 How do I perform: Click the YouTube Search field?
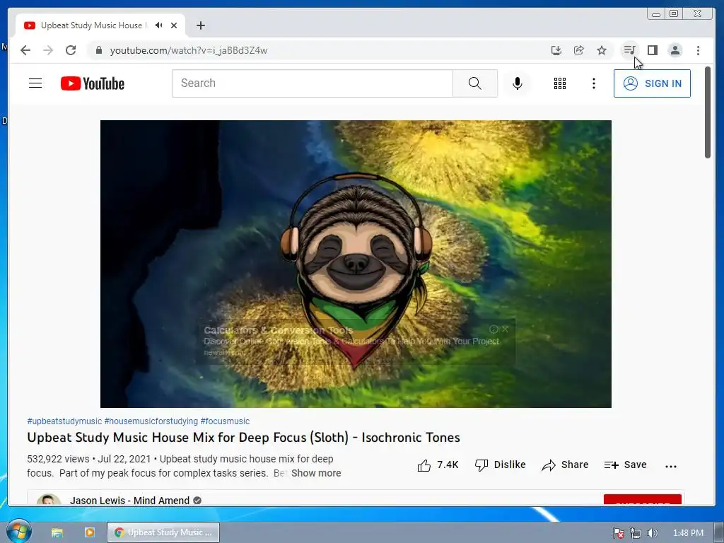click(312, 83)
